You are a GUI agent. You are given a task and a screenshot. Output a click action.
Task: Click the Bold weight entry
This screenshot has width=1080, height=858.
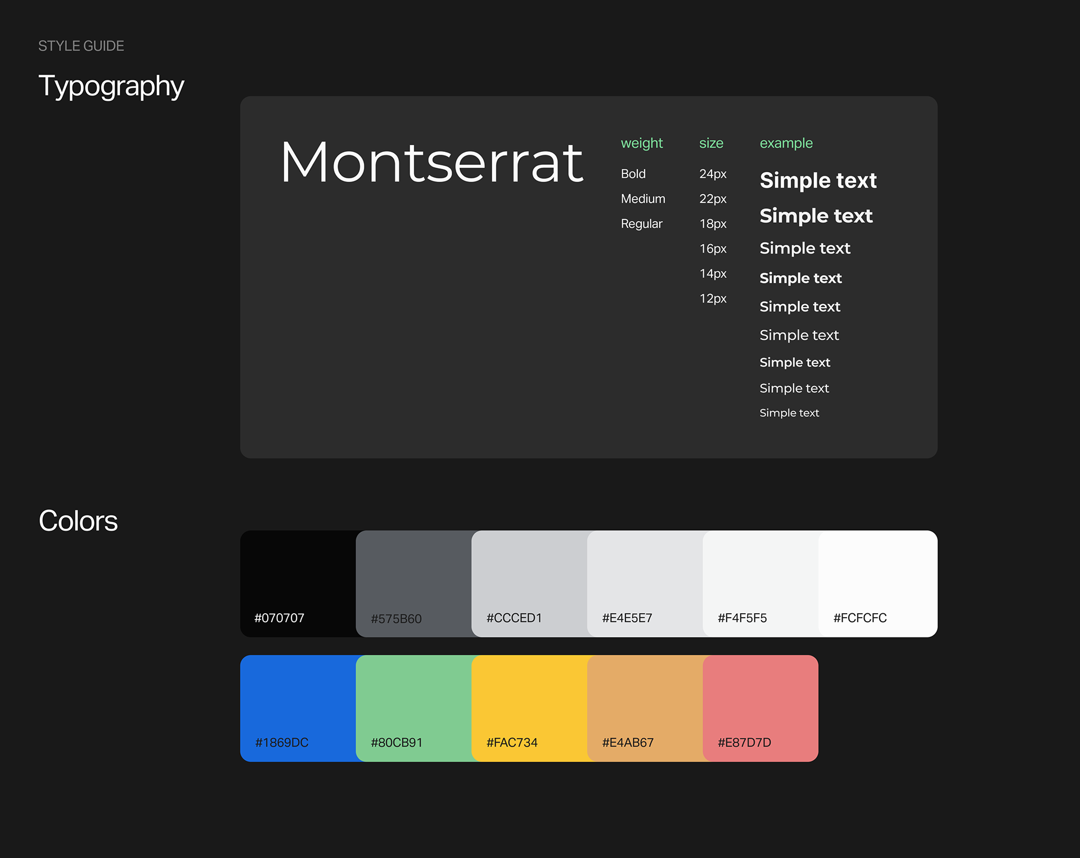point(633,174)
